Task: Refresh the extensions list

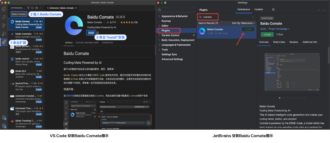Action: pos(33,8)
